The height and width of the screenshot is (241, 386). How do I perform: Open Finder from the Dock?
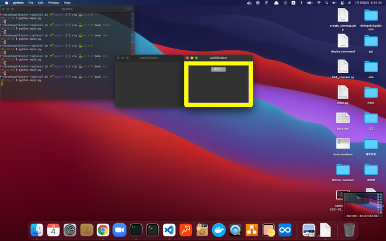(37, 230)
